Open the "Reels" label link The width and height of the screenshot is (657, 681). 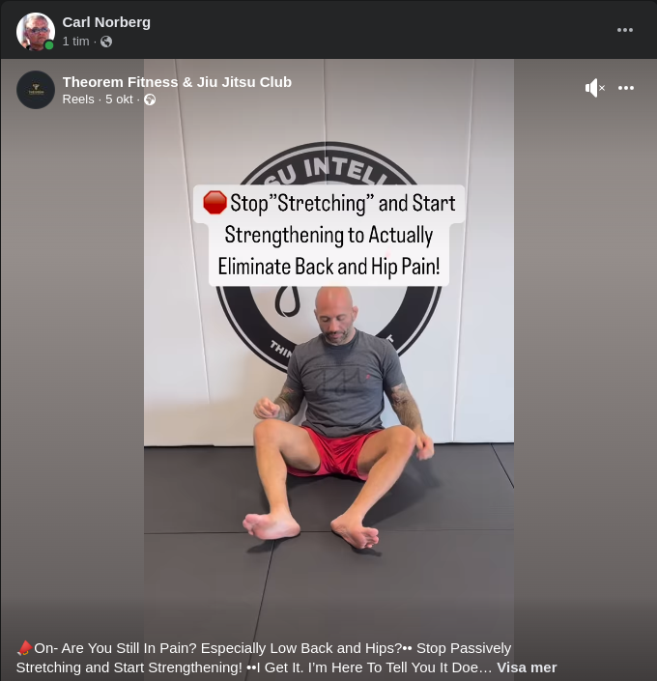click(78, 99)
